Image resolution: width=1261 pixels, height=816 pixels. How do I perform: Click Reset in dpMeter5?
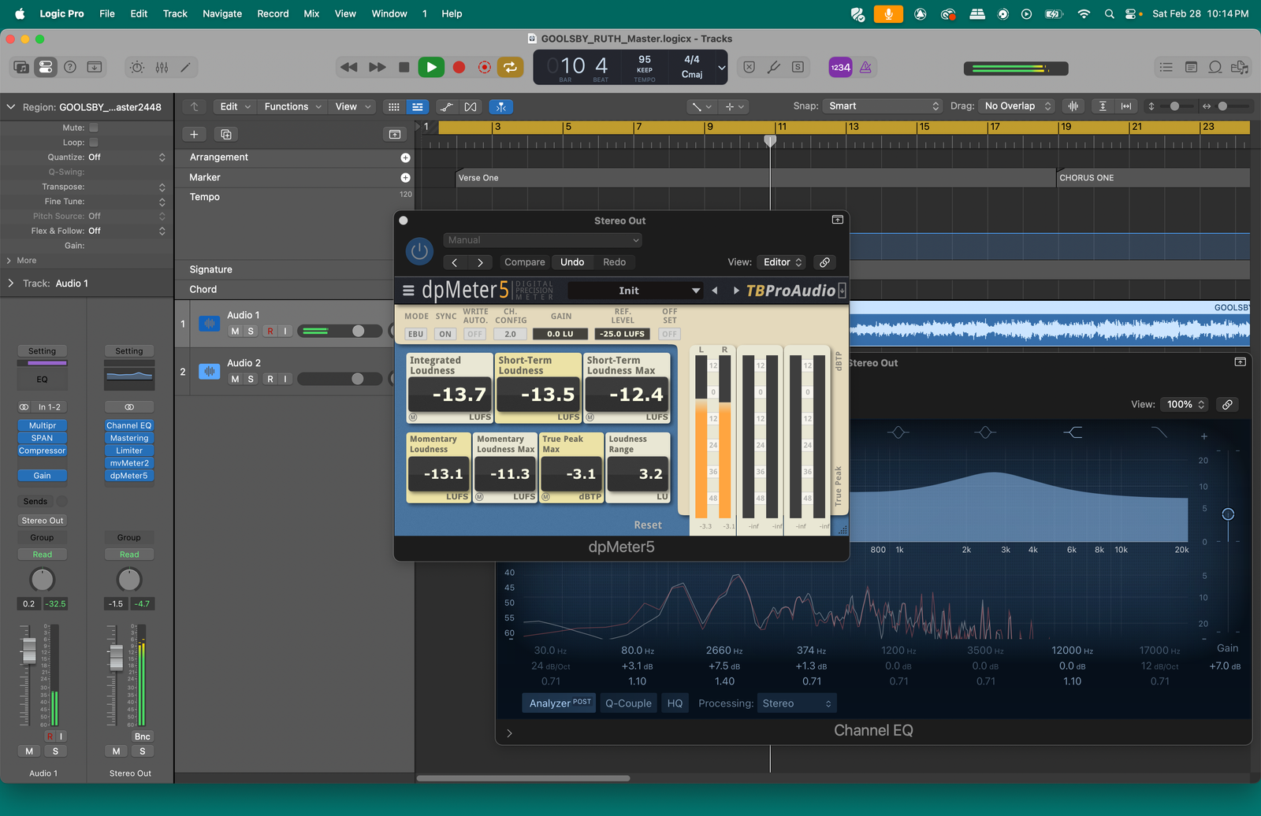coord(648,525)
